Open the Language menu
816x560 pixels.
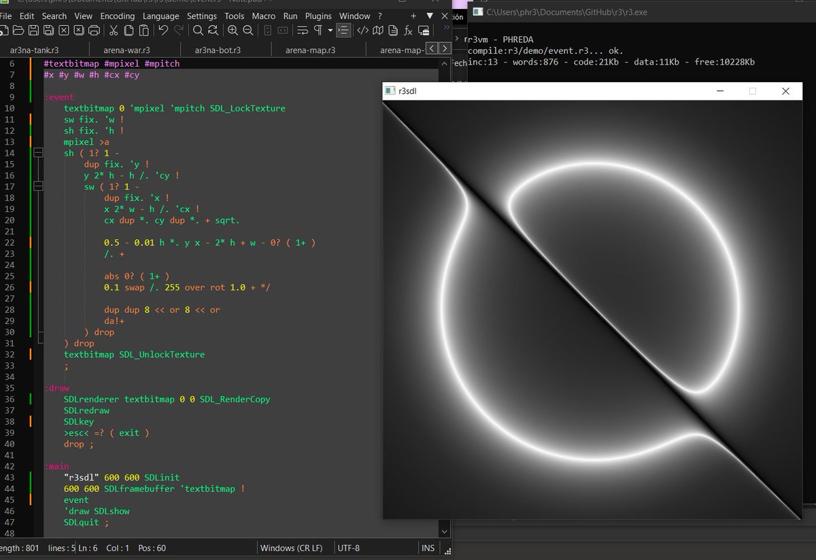pyautogui.click(x=160, y=16)
